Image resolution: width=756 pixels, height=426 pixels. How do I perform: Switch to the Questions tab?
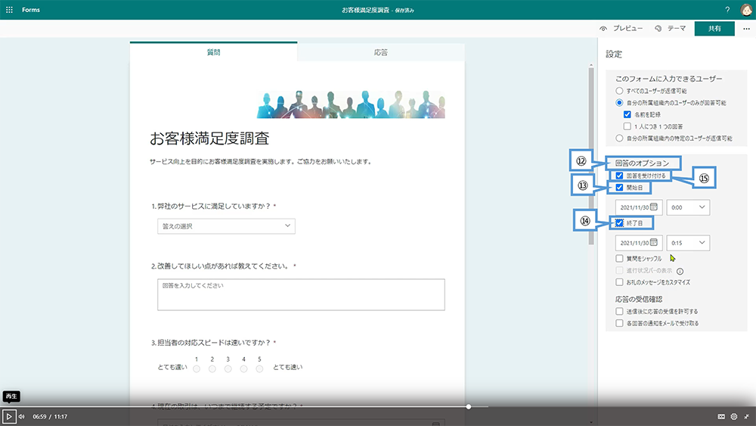click(x=214, y=52)
